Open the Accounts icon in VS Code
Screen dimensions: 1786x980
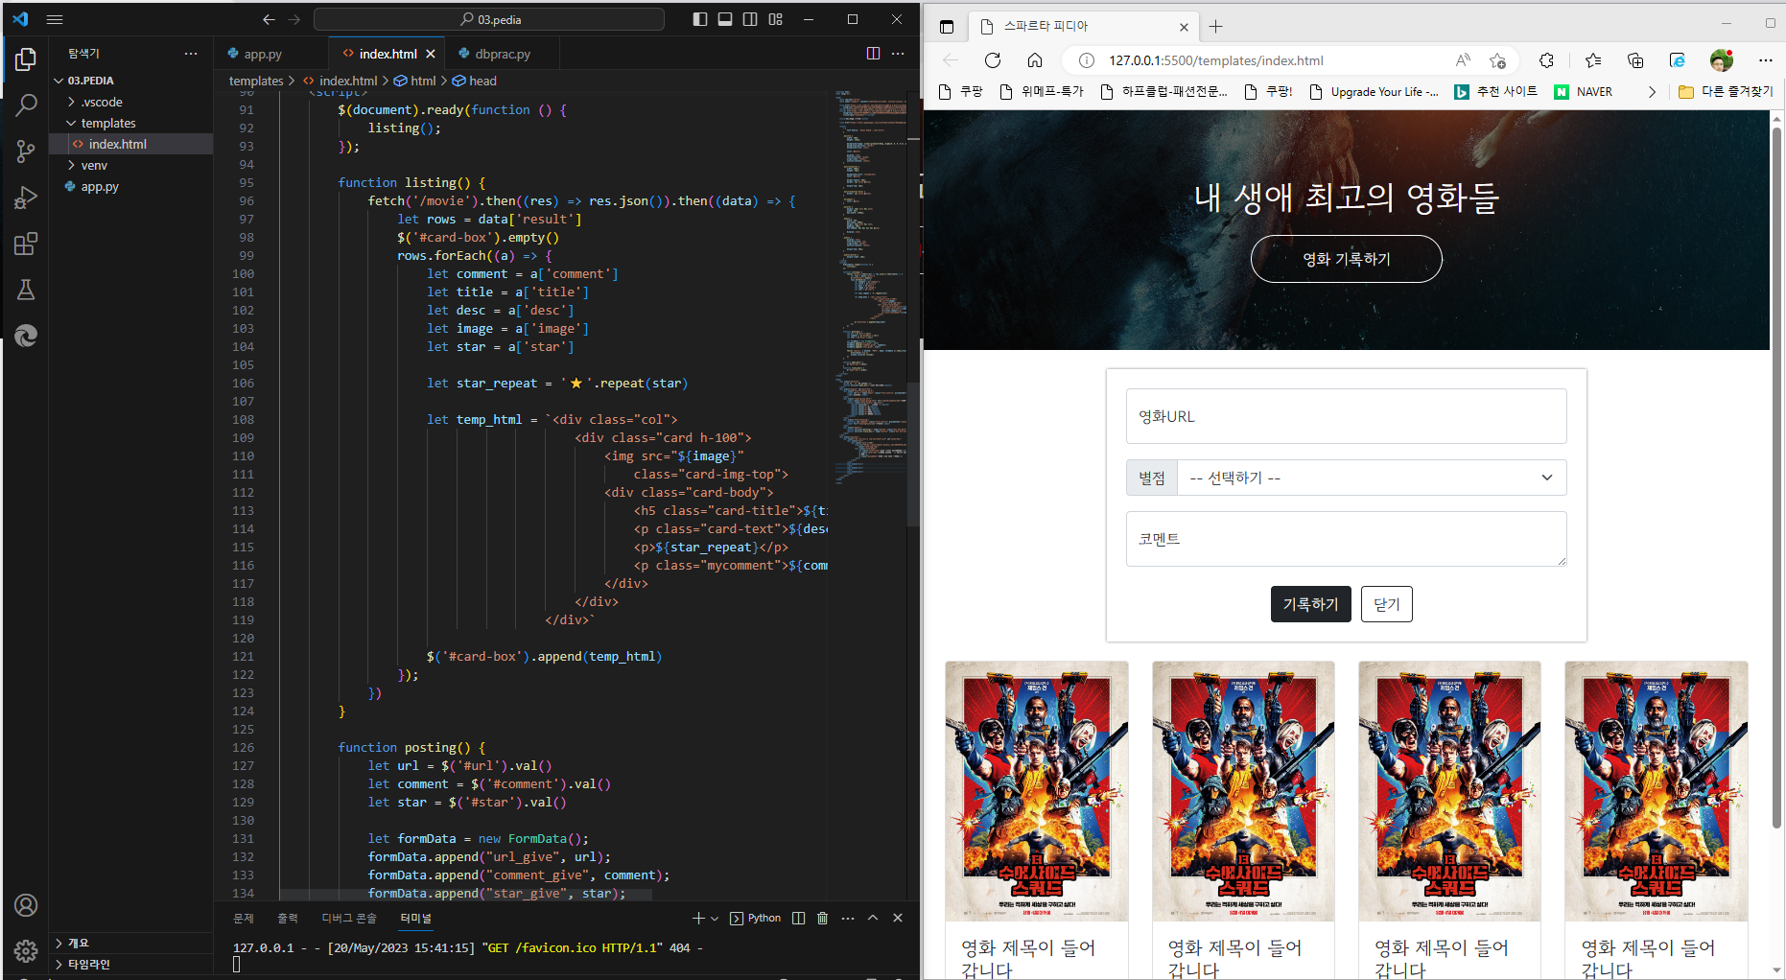26,905
